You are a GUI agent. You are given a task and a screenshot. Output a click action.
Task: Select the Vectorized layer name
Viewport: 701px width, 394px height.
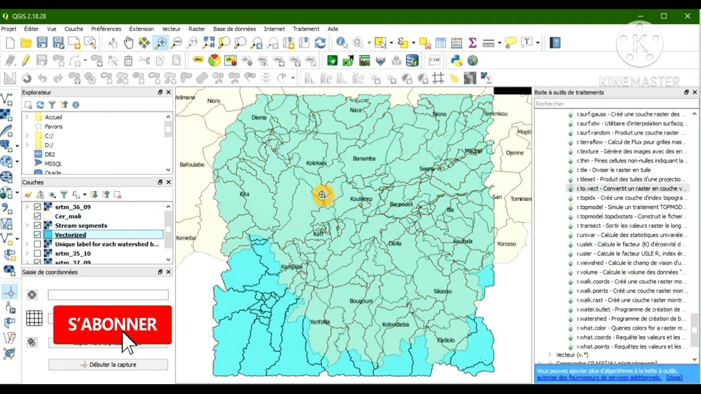70,235
